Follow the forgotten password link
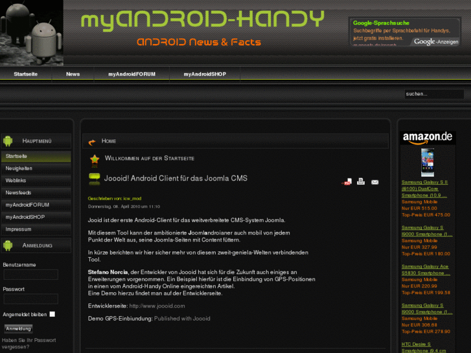 29,343
